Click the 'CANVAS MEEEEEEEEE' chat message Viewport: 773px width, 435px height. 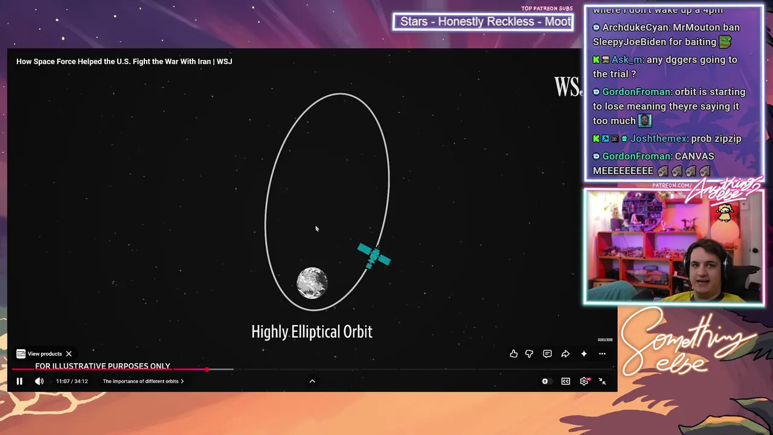click(x=653, y=163)
